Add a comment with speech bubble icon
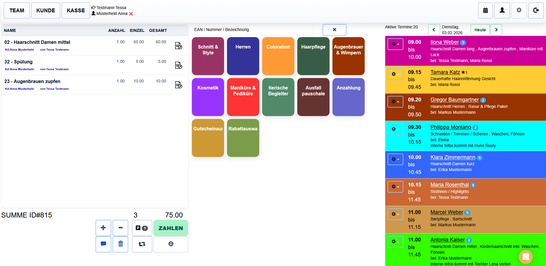The image size is (546, 266). click(x=103, y=244)
